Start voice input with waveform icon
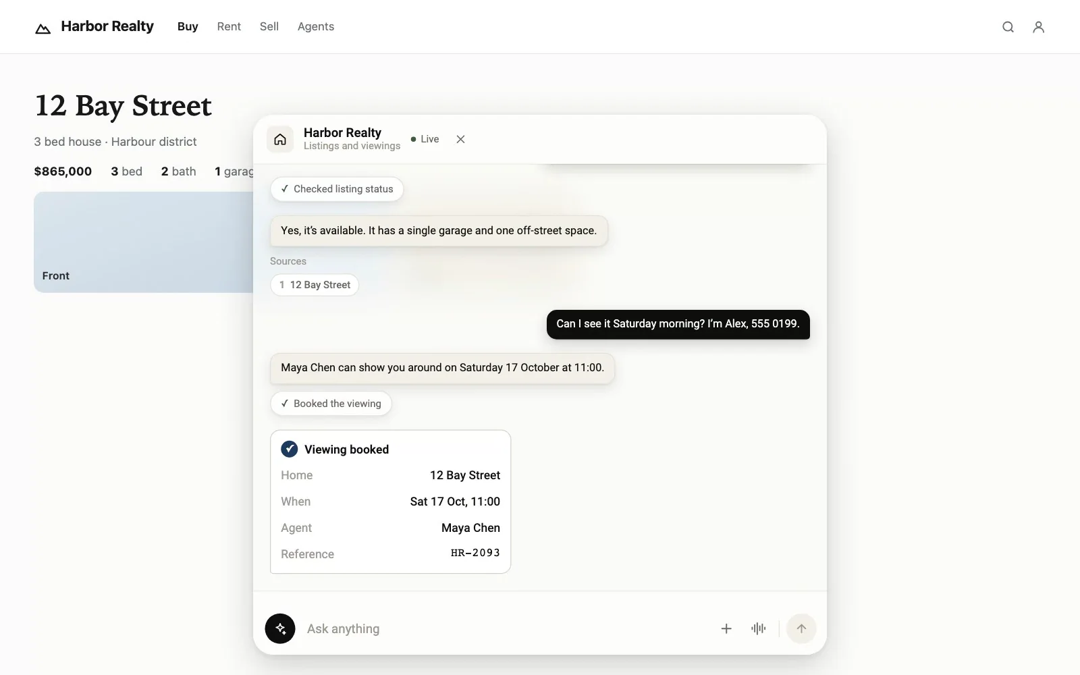The width and height of the screenshot is (1080, 675). [759, 628]
